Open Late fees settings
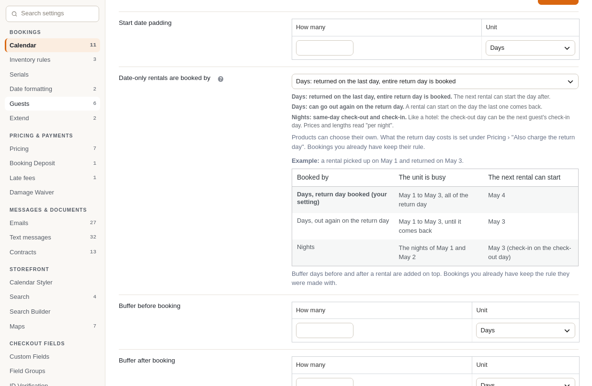Screen dimensions: 592x386 click(x=53, y=178)
